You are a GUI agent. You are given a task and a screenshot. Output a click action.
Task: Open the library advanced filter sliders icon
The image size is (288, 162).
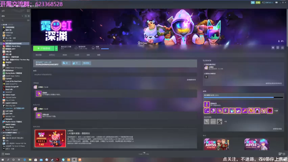28,20
